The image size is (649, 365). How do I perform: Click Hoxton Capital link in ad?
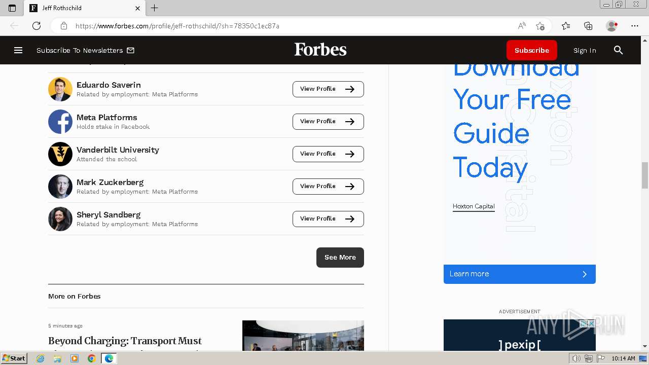[474, 206]
